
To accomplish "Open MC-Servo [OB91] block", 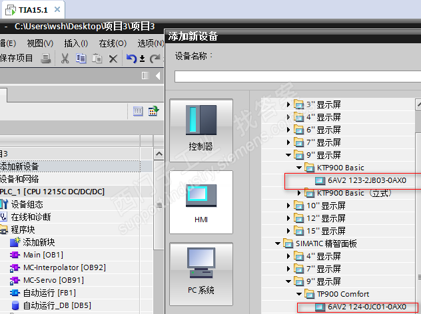I will click(53, 280).
